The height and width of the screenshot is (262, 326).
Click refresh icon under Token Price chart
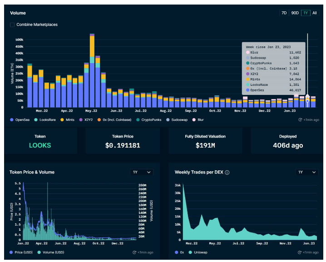(x=134, y=252)
